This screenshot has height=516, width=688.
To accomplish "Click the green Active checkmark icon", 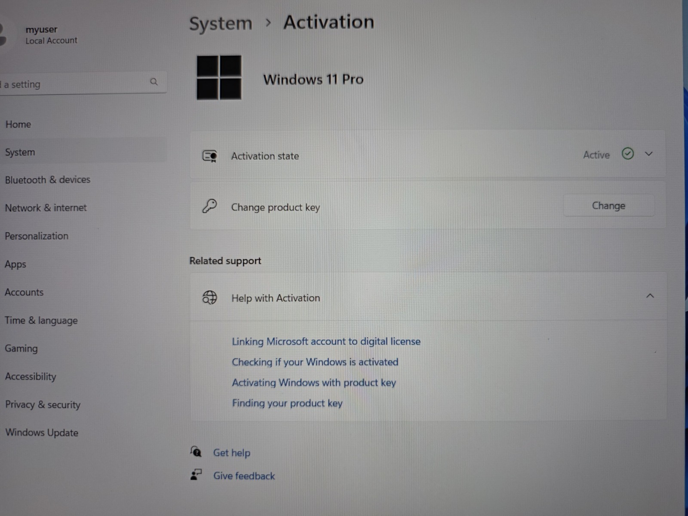I will 628,154.
